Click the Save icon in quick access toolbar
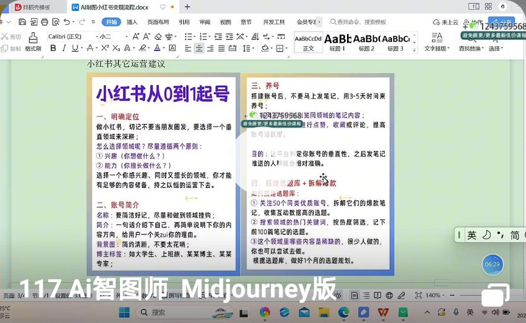 [22, 22]
